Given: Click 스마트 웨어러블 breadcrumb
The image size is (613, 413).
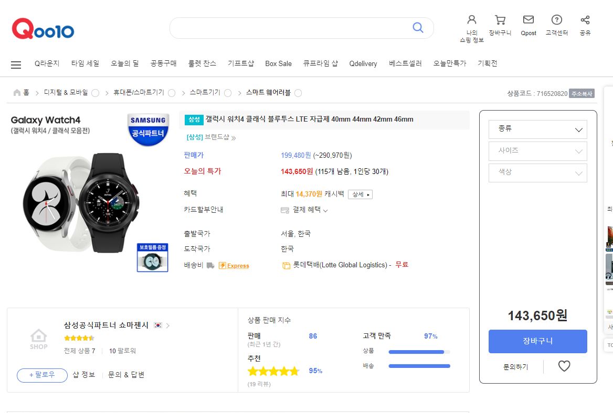Looking at the screenshot, I should pos(268,93).
